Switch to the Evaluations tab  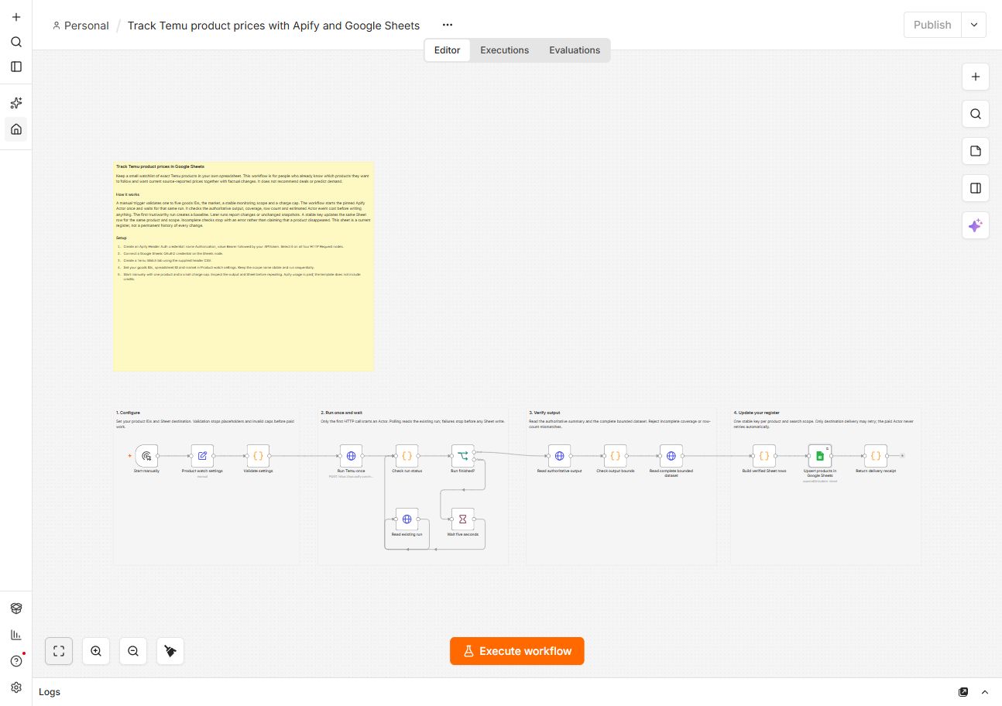click(575, 50)
